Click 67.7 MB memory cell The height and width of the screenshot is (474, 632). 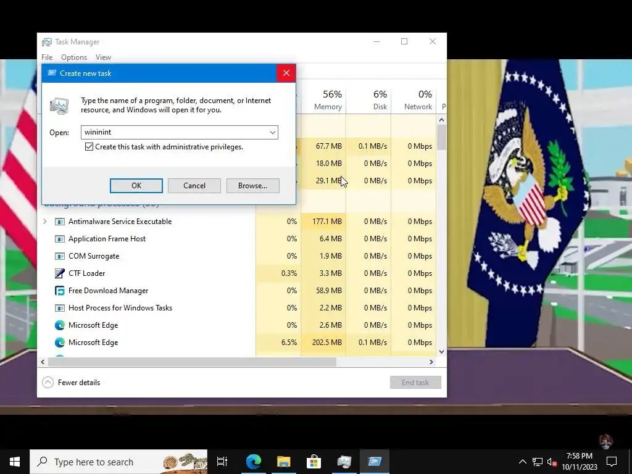[323, 146]
